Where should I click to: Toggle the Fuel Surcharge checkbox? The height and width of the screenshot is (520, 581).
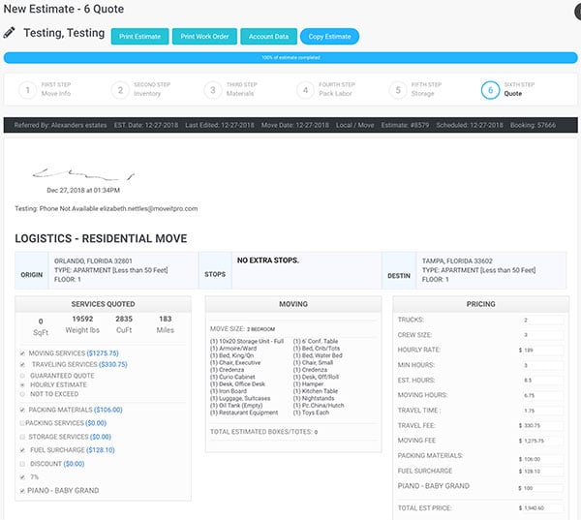tap(22, 450)
